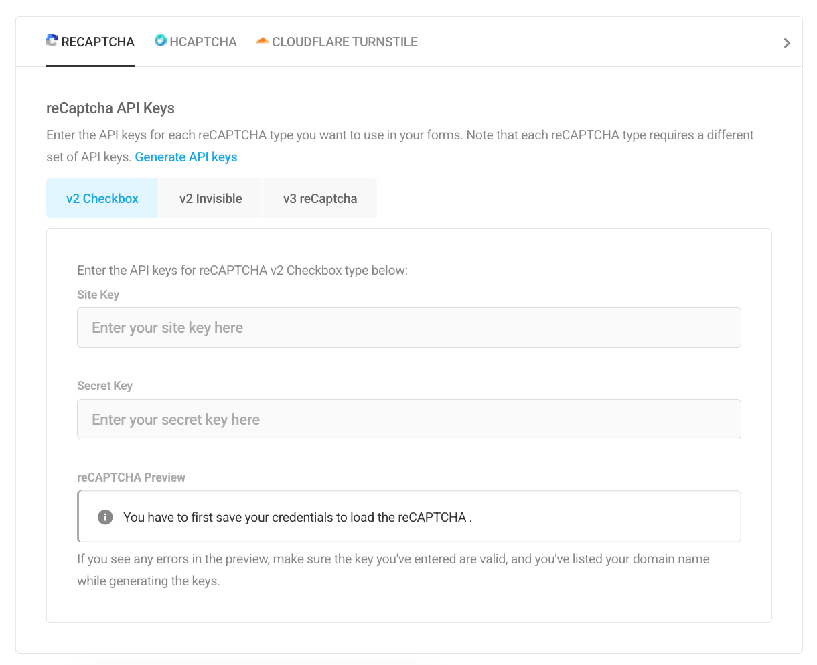Click the info icon in preview notice
The width and height of the screenshot is (817, 665).
105,517
